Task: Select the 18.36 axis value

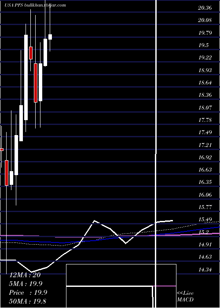Action: [205, 95]
